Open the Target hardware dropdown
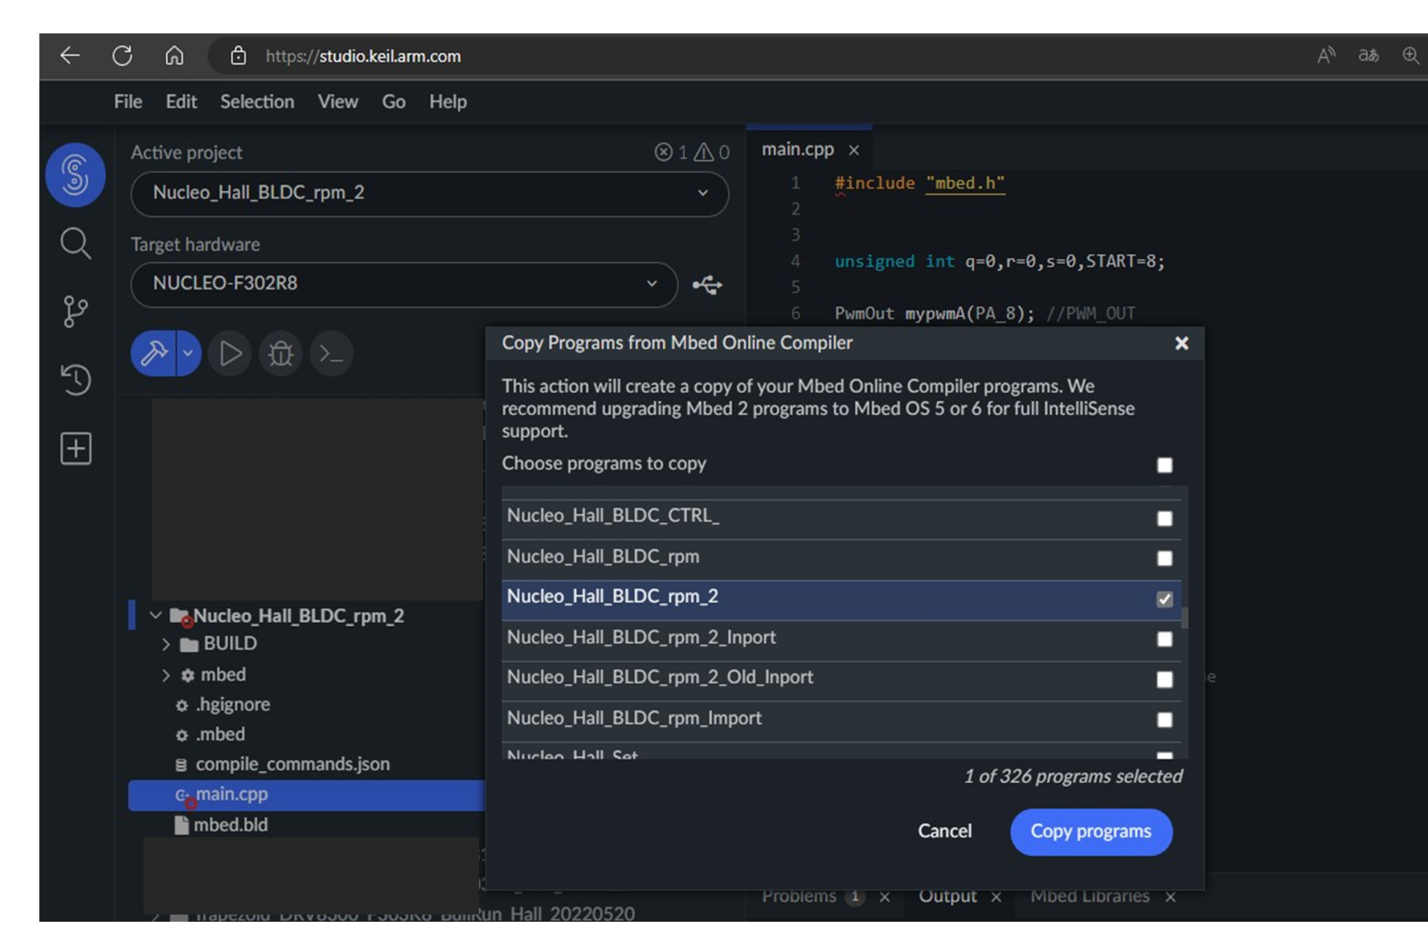1428x942 pixels. (x=651, y=284)
